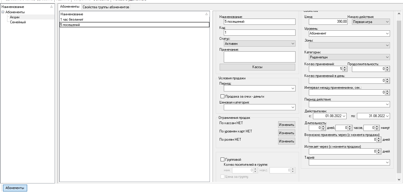403x192 pixels.
Task: Open the Ценовая категория dropdown
Action: click(x=260, y=107)
